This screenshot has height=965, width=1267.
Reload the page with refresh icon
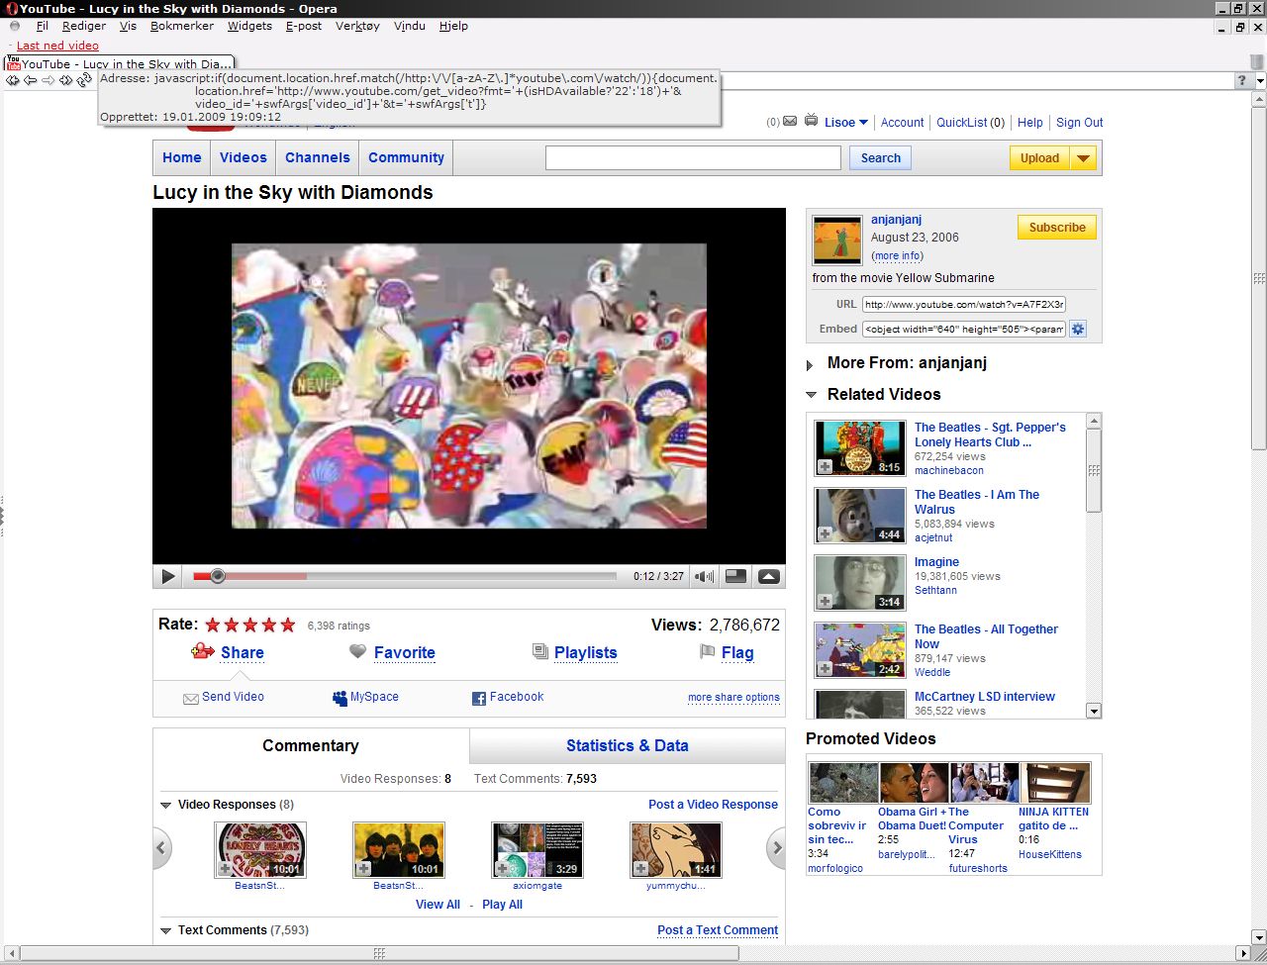click(x=84, y=80)
